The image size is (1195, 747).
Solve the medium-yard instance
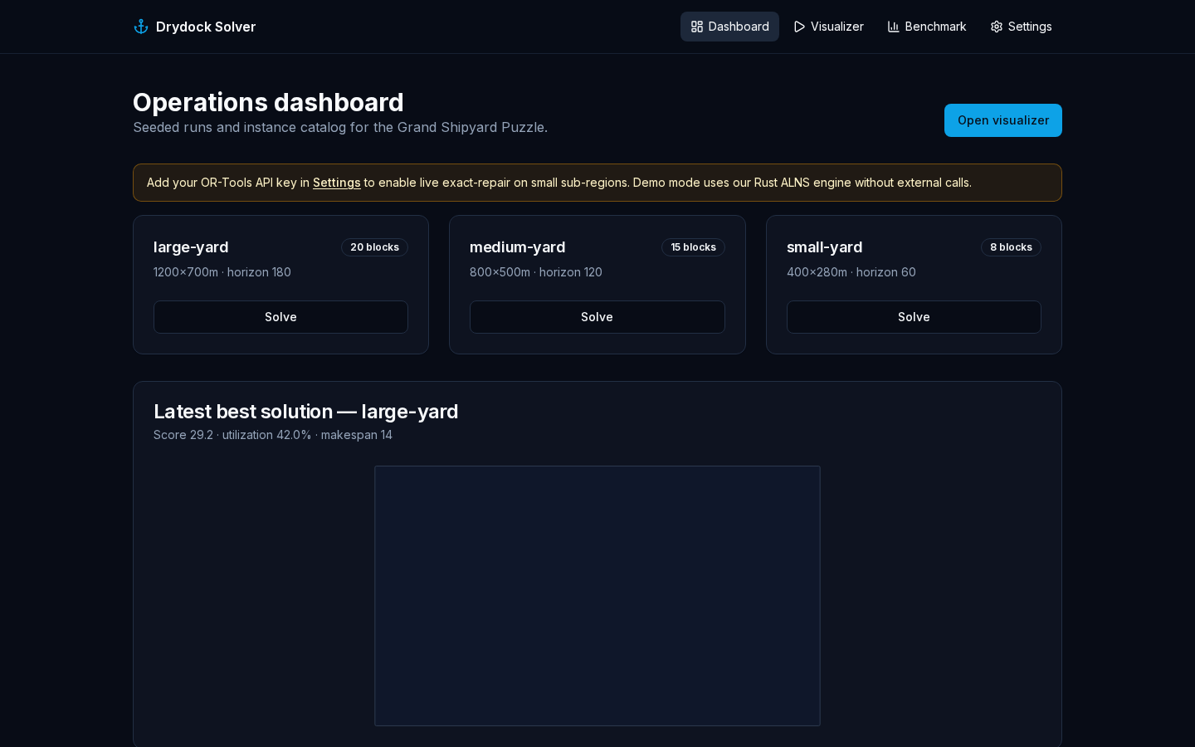[597, 317]
